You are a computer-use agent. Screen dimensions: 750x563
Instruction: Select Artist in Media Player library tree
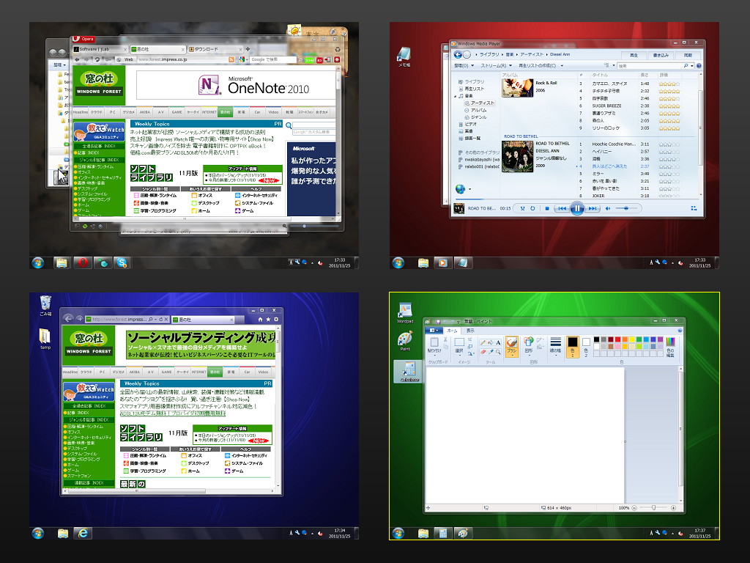pos(479,103)
